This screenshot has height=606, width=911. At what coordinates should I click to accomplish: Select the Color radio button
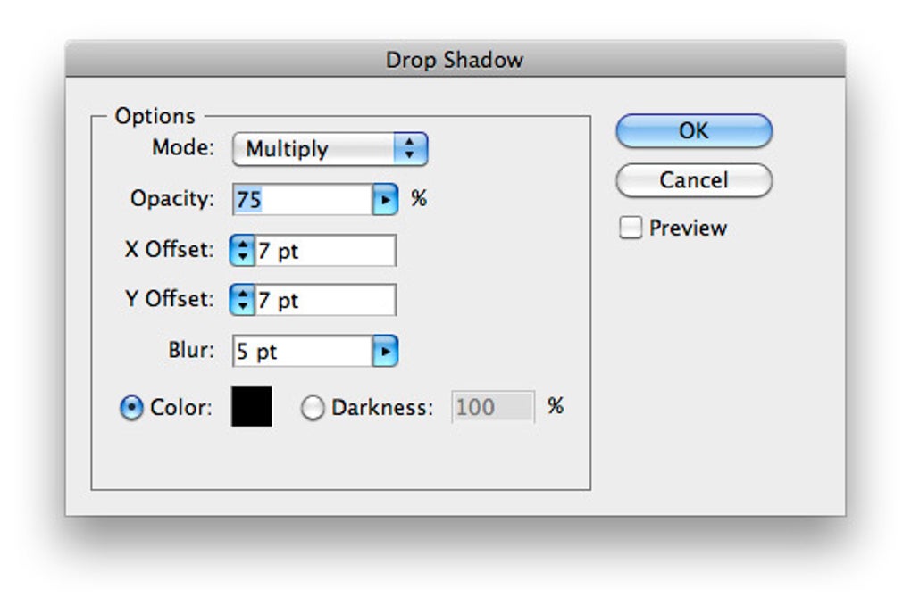click(x=131, y=409)
